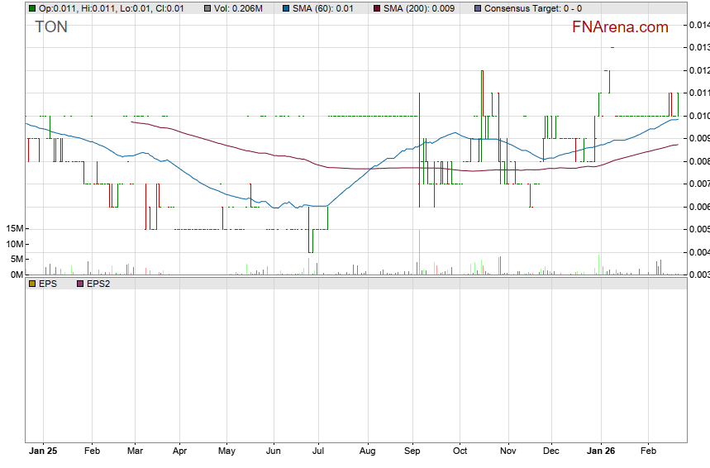The width and height of the screenshot is (710, 468).
Task: Click the TON ticker symbol label
Action: (51, 26)
